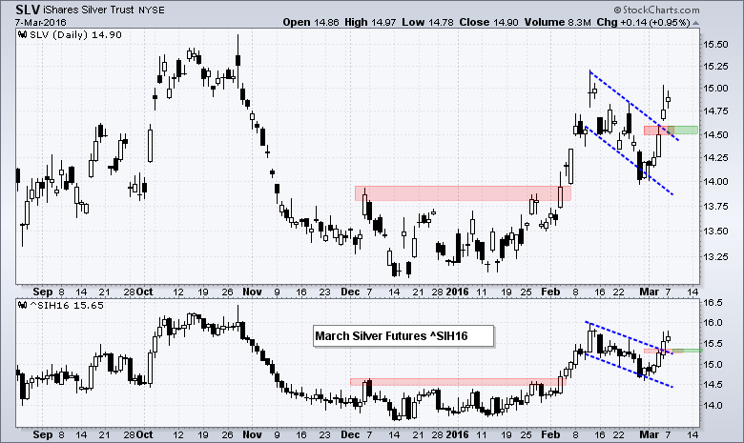744x443 pixels.
Task: Click the 15.50 price label on SLV axis
Action: coord(715,45)
